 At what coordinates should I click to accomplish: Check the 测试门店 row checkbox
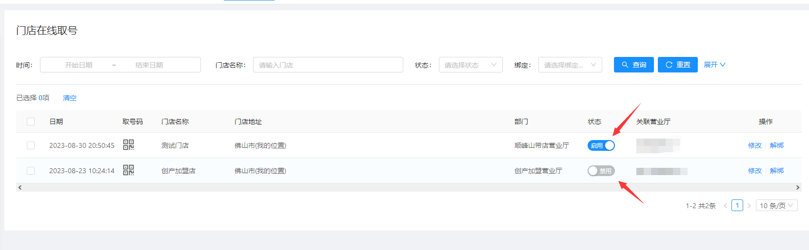pyautogui.click(x=31, y=145)
